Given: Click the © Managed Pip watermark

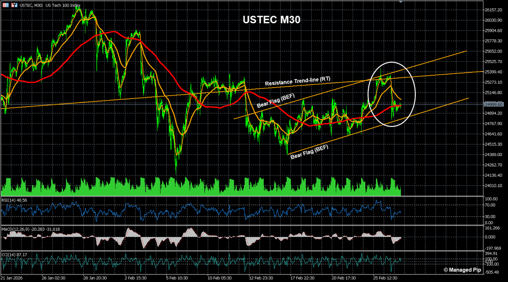Looking at the screenshot, I should tap(464, 269).
